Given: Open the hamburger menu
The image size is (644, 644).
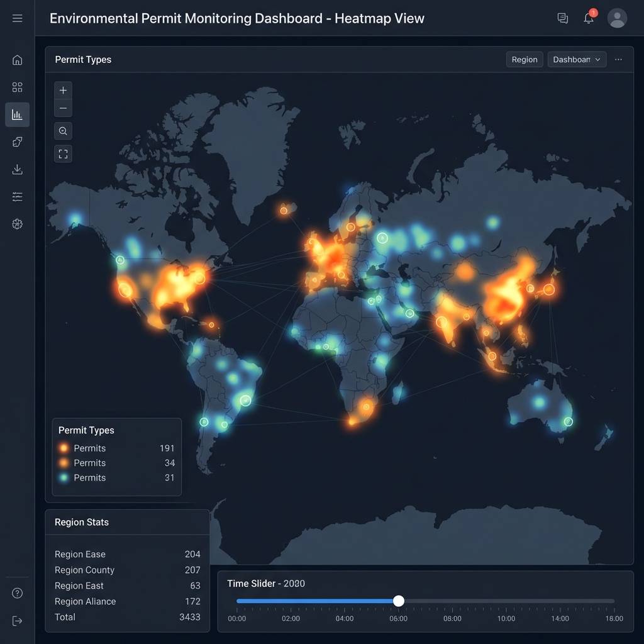Looking at the screenshot, I should tap(17, 18).
